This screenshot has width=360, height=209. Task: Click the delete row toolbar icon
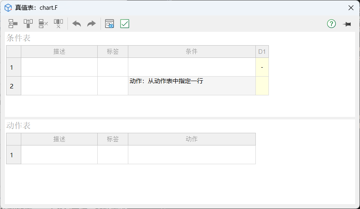43,24
